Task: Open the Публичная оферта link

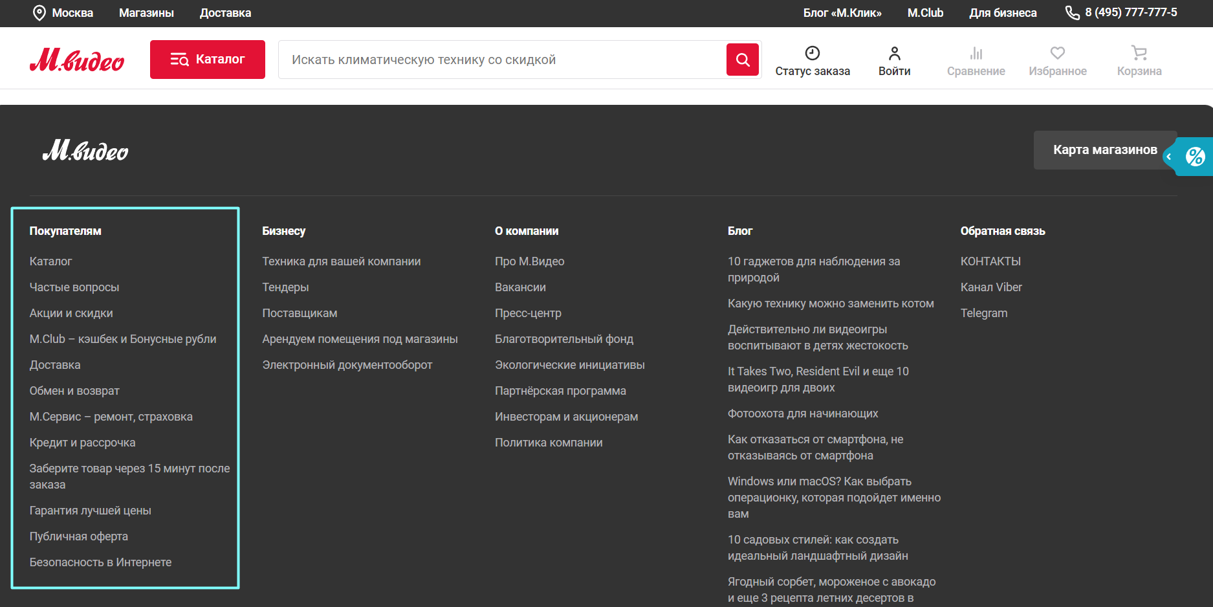Action: tap(79, 536)
